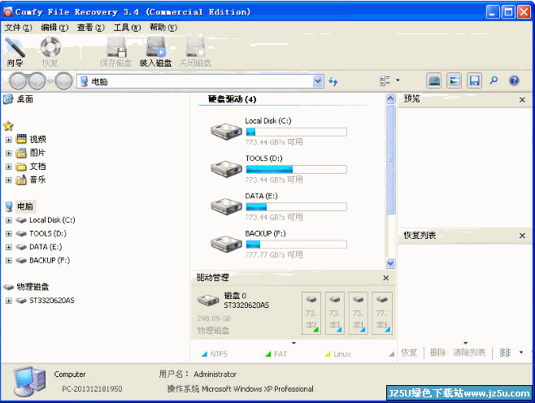Close the 恢复列表 recovery list panel
535x403 pixels.
[522, 236]
